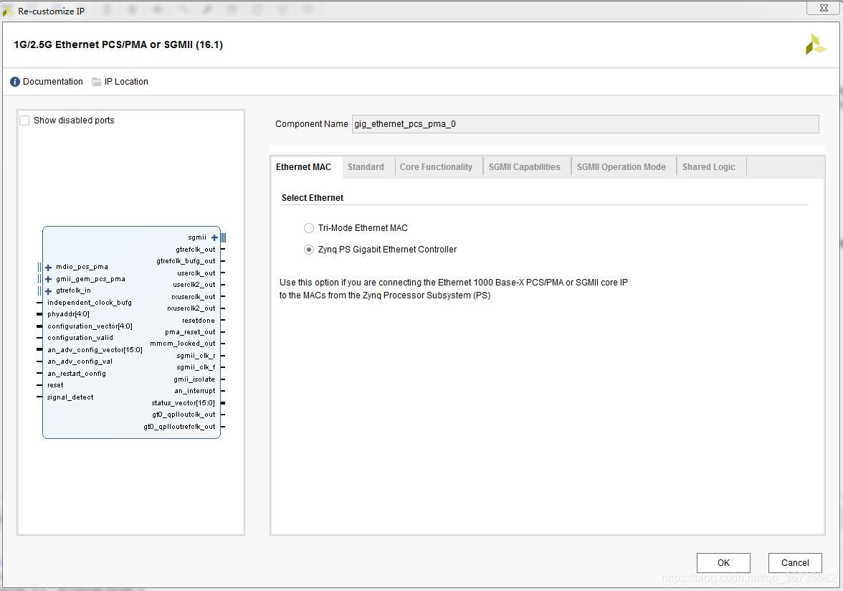Viewport: 843px width, 591px height.
Task: Select Zynq PS Gigabit Ethernet Controller
Action: pos(308,250)
